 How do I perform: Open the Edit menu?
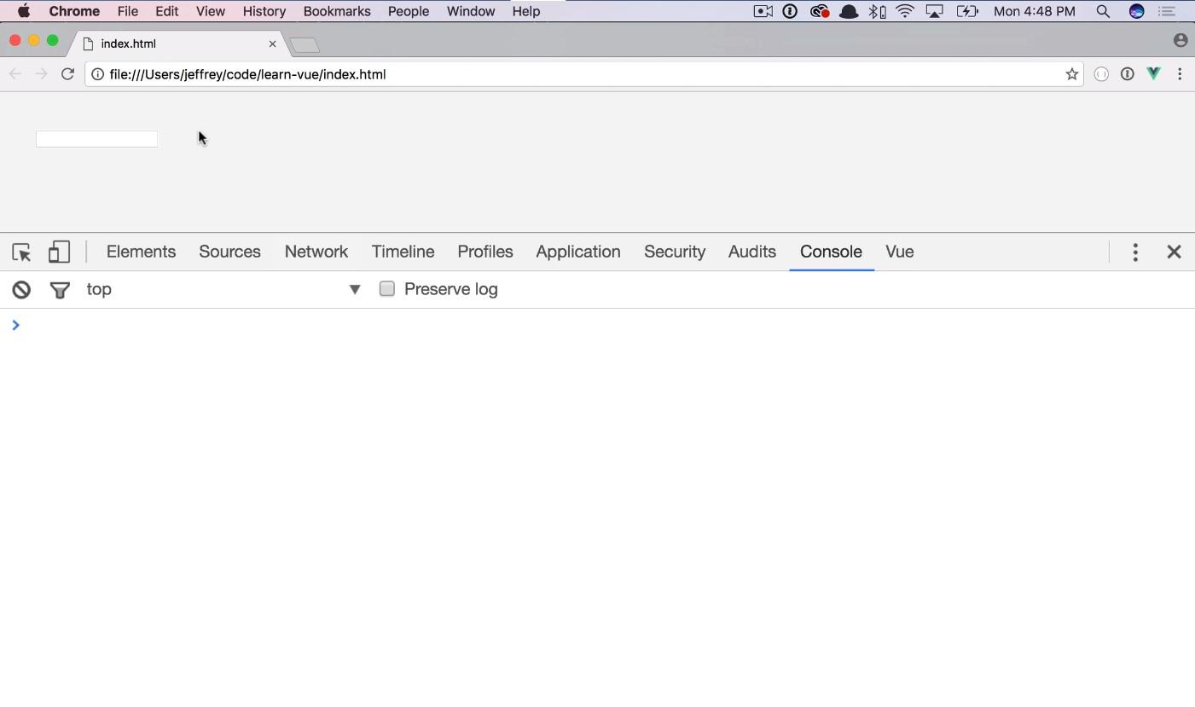(166, 11)
